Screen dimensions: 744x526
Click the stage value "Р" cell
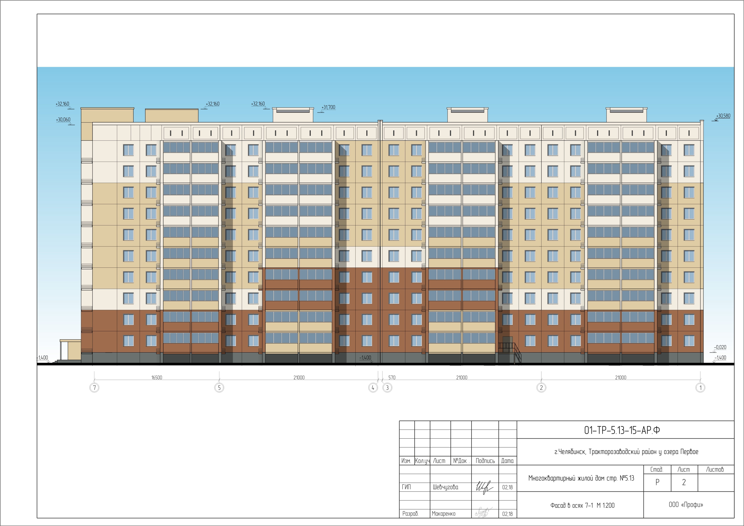click(x=658, y=482)
